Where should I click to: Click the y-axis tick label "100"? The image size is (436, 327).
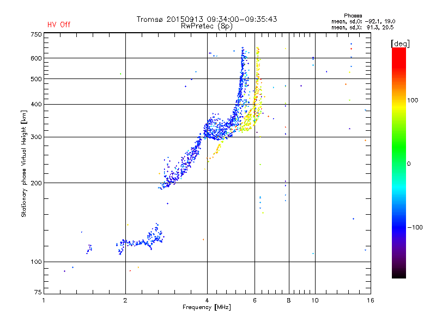(36, 262)
